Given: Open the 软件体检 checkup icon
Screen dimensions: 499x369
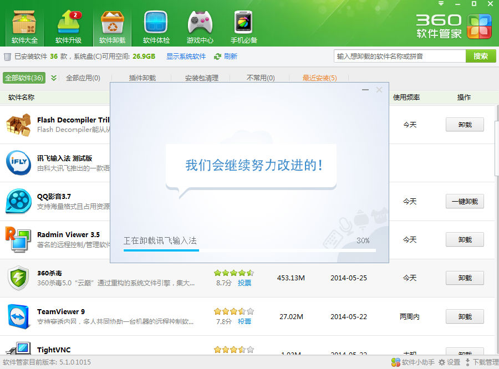Looking at the screenshot, I should [156, 27].
